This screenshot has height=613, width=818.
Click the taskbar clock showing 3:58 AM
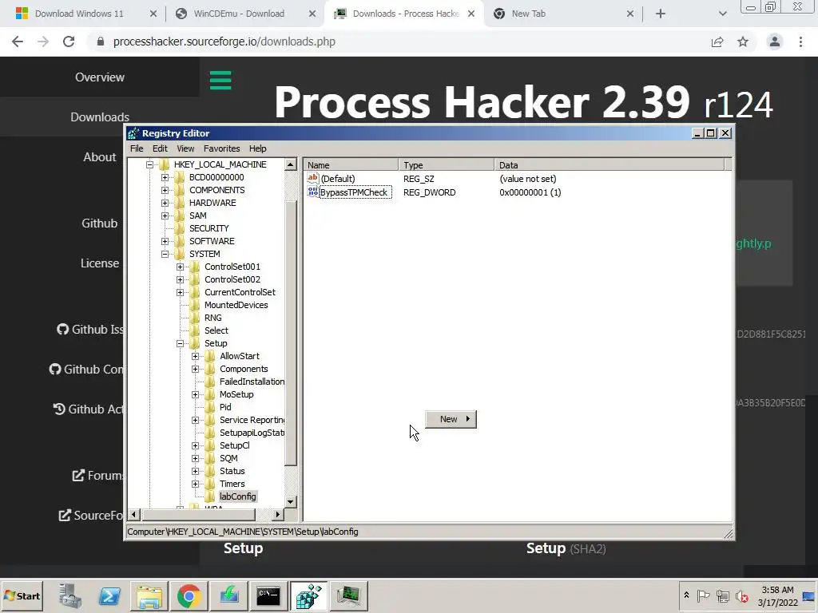tap(777, 595)
